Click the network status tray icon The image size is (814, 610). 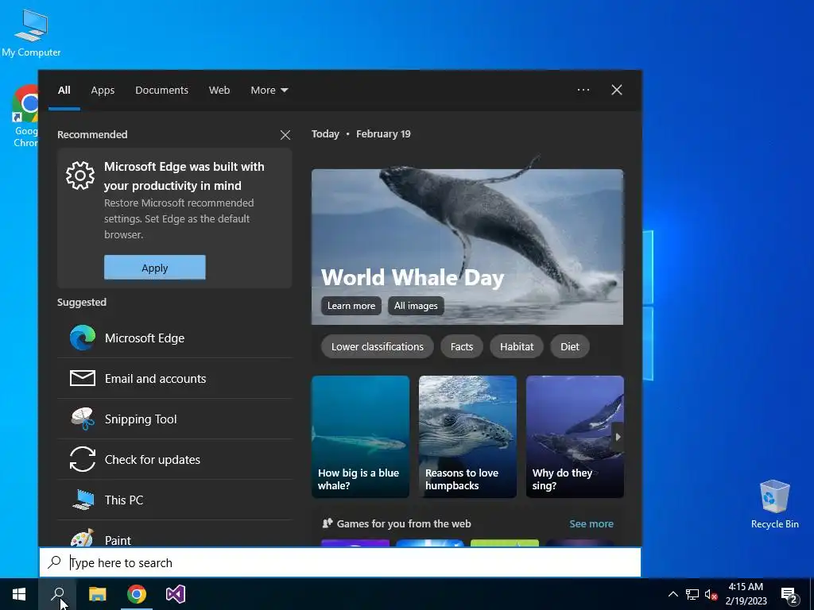(x=692, y=594)
